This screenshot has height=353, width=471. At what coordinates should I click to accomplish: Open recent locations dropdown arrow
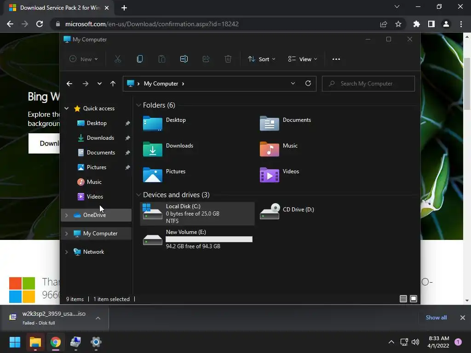99,84
